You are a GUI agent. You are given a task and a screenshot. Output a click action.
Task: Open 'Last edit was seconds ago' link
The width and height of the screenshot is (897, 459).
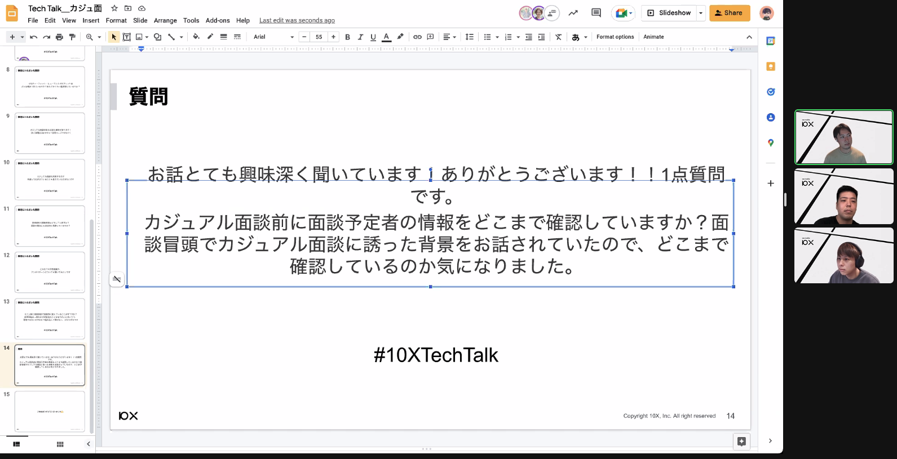click(297, 20)
